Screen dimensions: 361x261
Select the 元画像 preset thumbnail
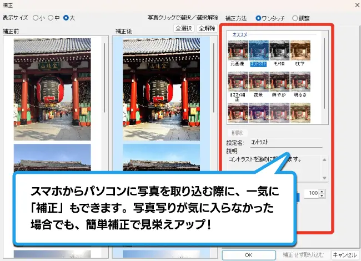click(238, 51)
